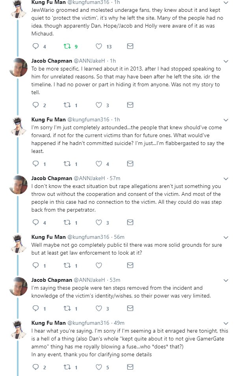The image size is (241, 376).
Task: Open the @kungfuman316 handle on the 56m tweet
Action: [88, 237]
